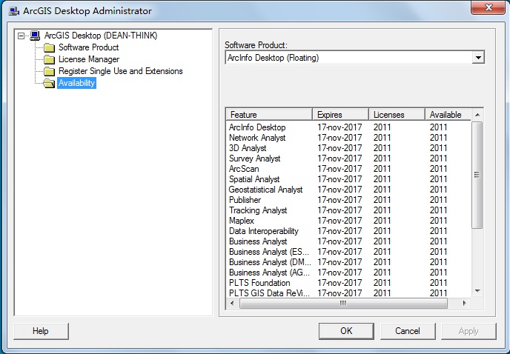Click the Register Single Use folder icon
The height and width of the screenshot is (354, 510).
click(49, 71)
